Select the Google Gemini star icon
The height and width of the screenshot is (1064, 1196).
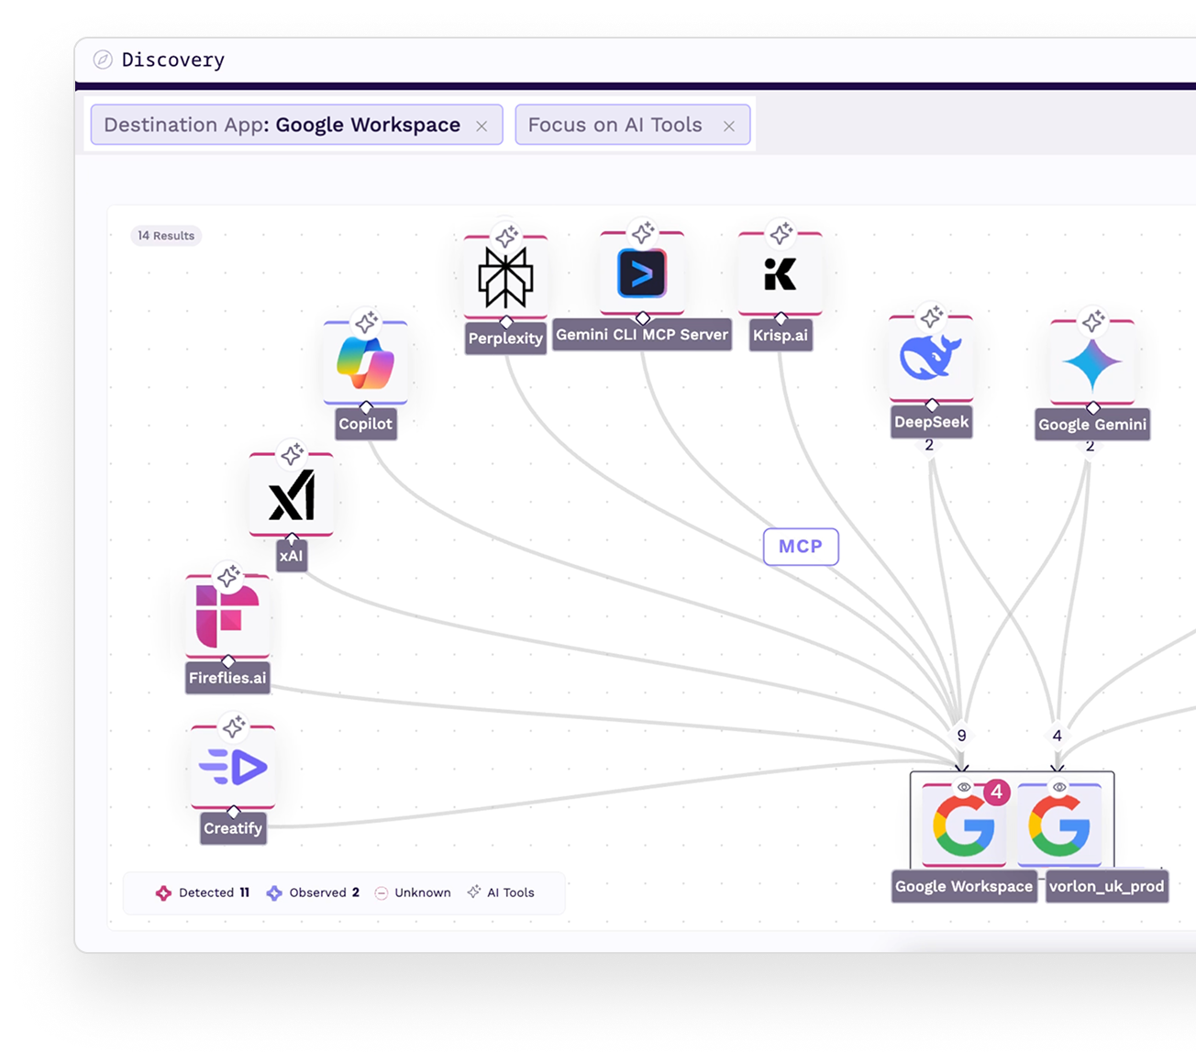[1092, 362]
